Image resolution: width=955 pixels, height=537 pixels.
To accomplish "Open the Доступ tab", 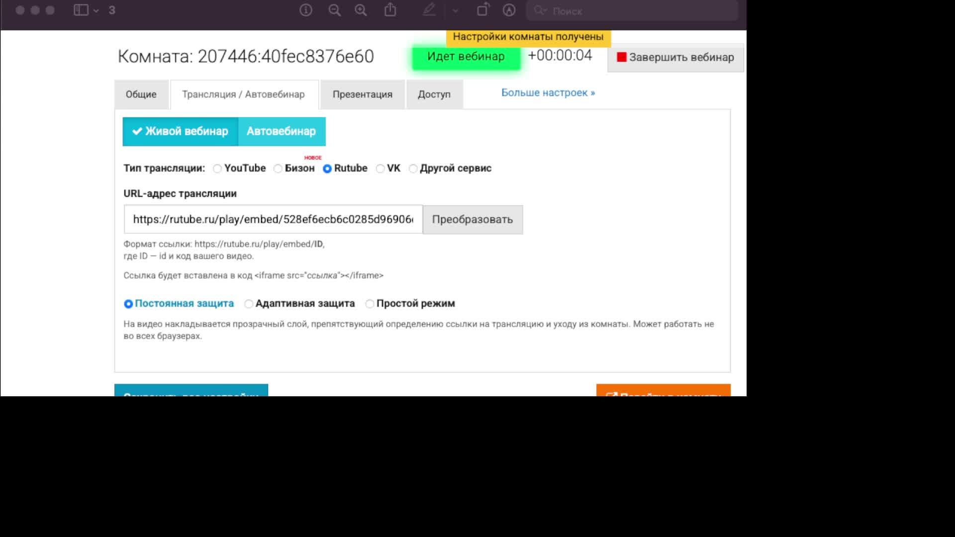I will pyautogui.click(x=434, y=94).
